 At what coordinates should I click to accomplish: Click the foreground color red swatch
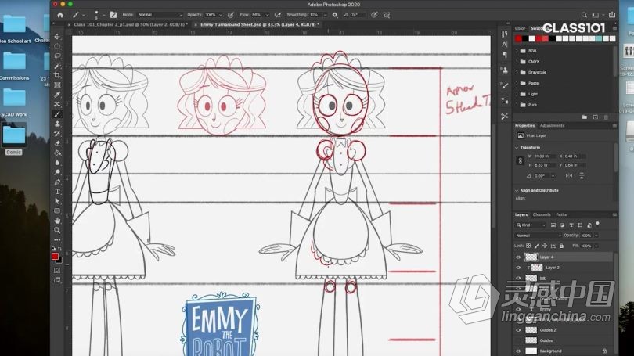[x=55, y=256]
